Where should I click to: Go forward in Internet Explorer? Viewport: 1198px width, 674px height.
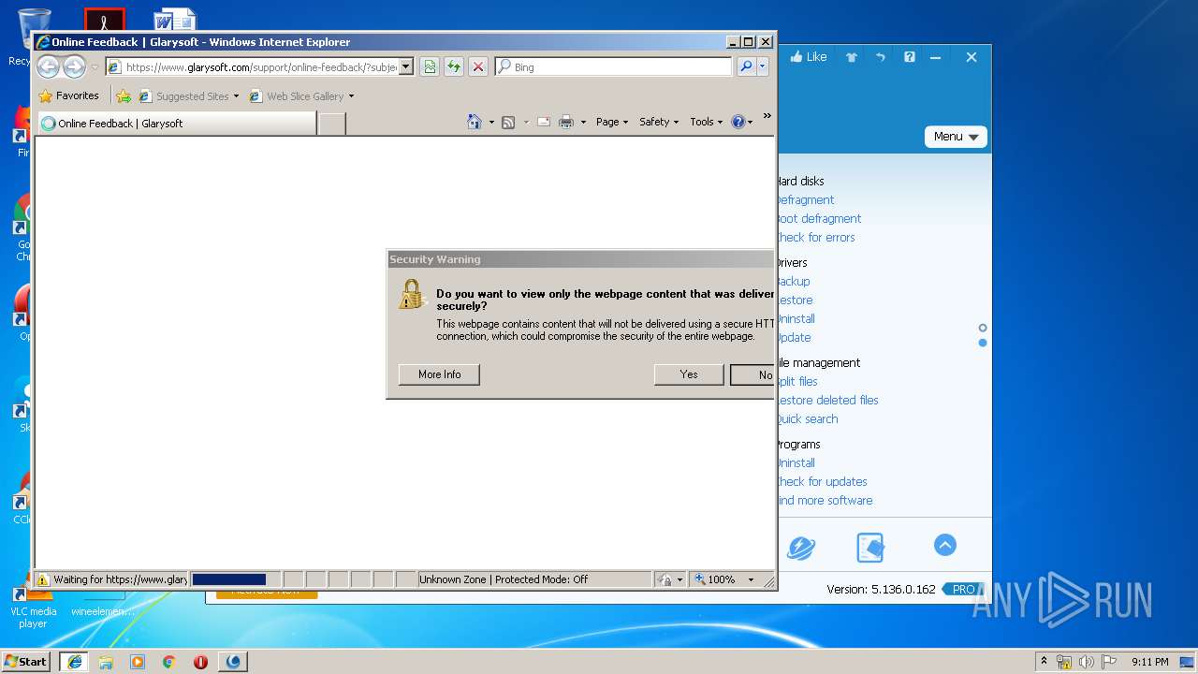click(74, 66)
